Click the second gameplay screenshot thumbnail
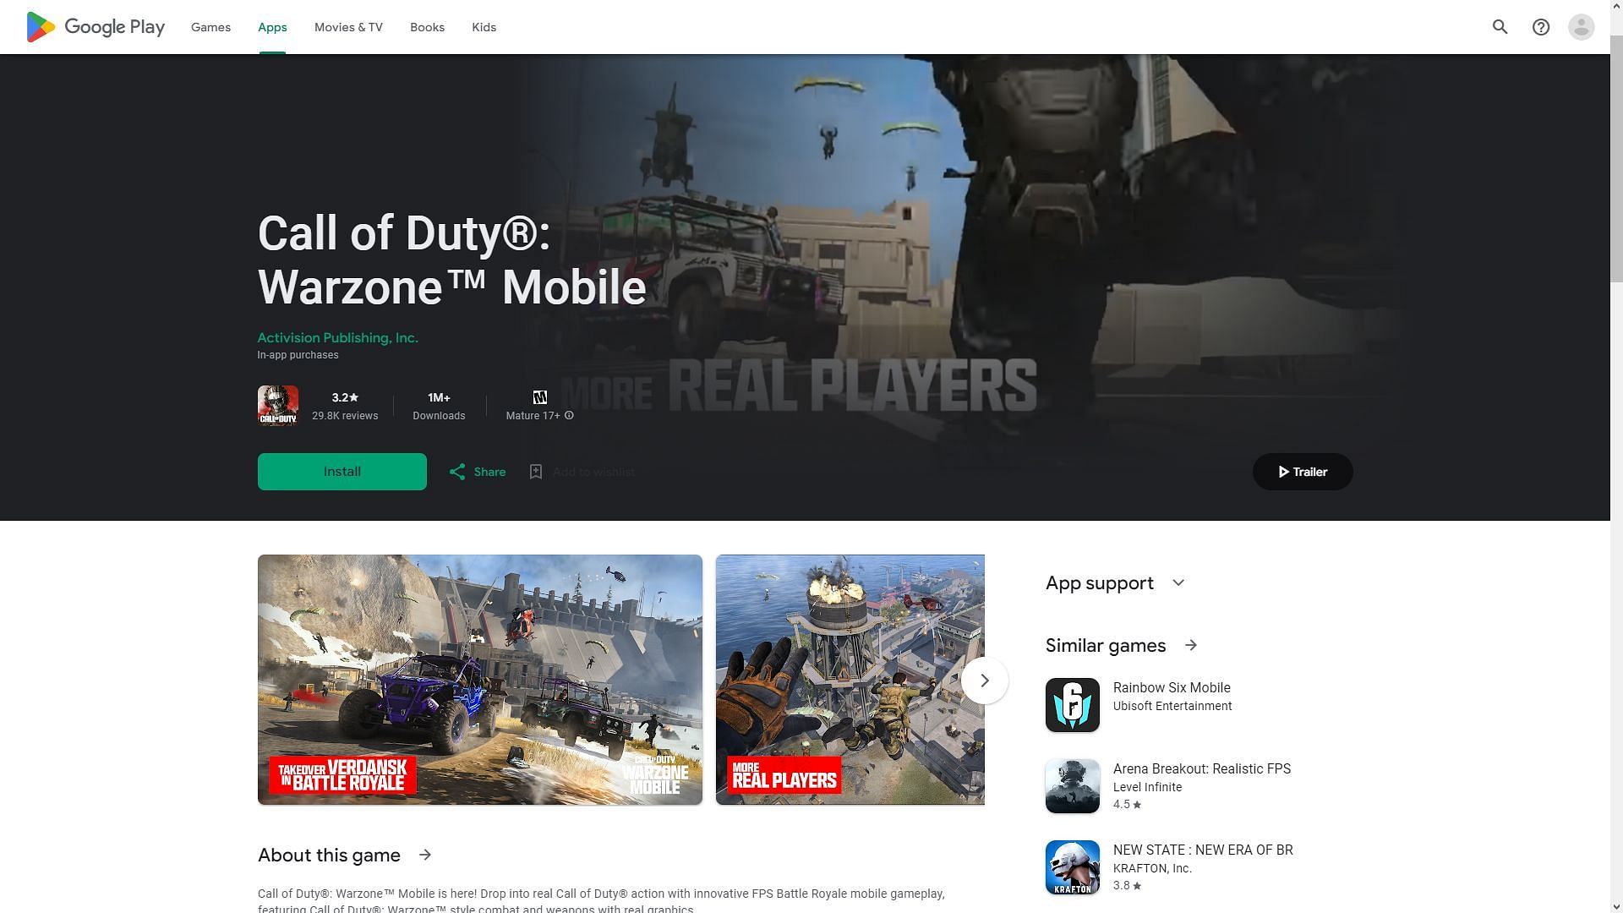1623x913 pixels. (850, 680)
